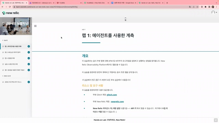Click the circular extension icon beside the bookmark star
Screen dimensions: 219x123
point(202,7)
